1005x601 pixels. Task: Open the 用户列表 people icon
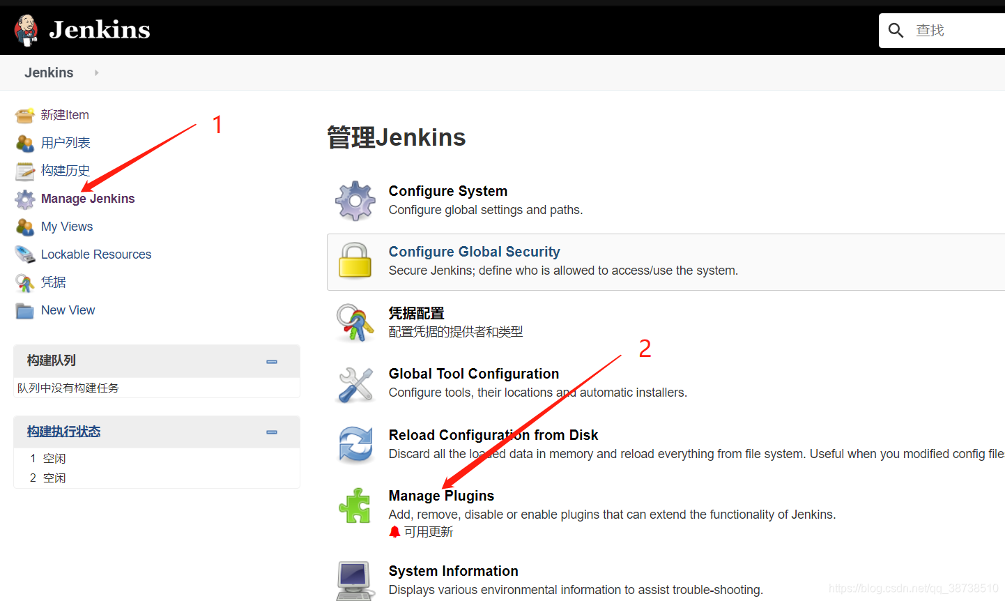pyautogui.click(x=24, y=142)
